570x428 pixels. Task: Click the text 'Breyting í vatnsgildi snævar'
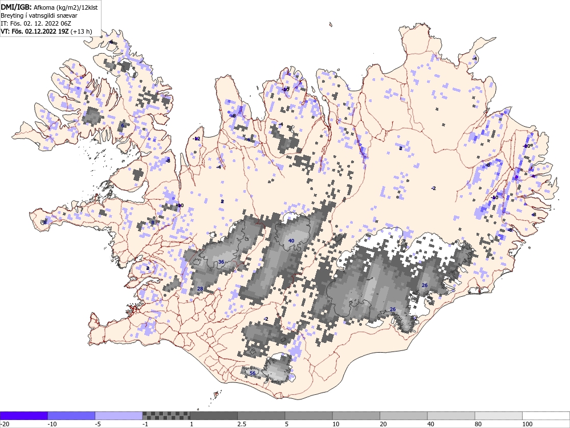pos(39,15)
